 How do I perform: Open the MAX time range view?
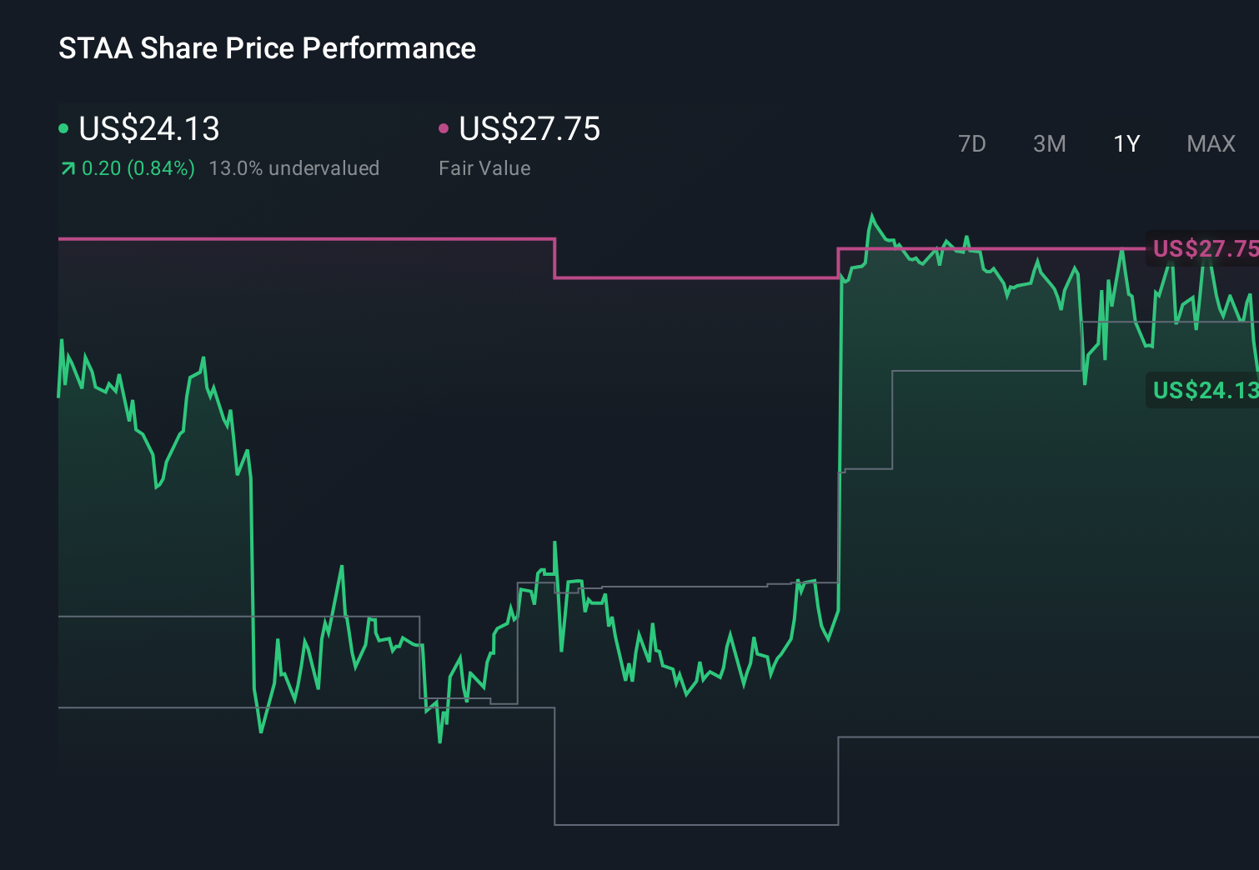point(1210,143)
